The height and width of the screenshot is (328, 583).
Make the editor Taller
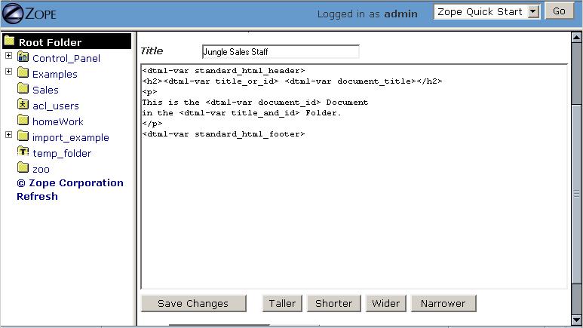283,303
